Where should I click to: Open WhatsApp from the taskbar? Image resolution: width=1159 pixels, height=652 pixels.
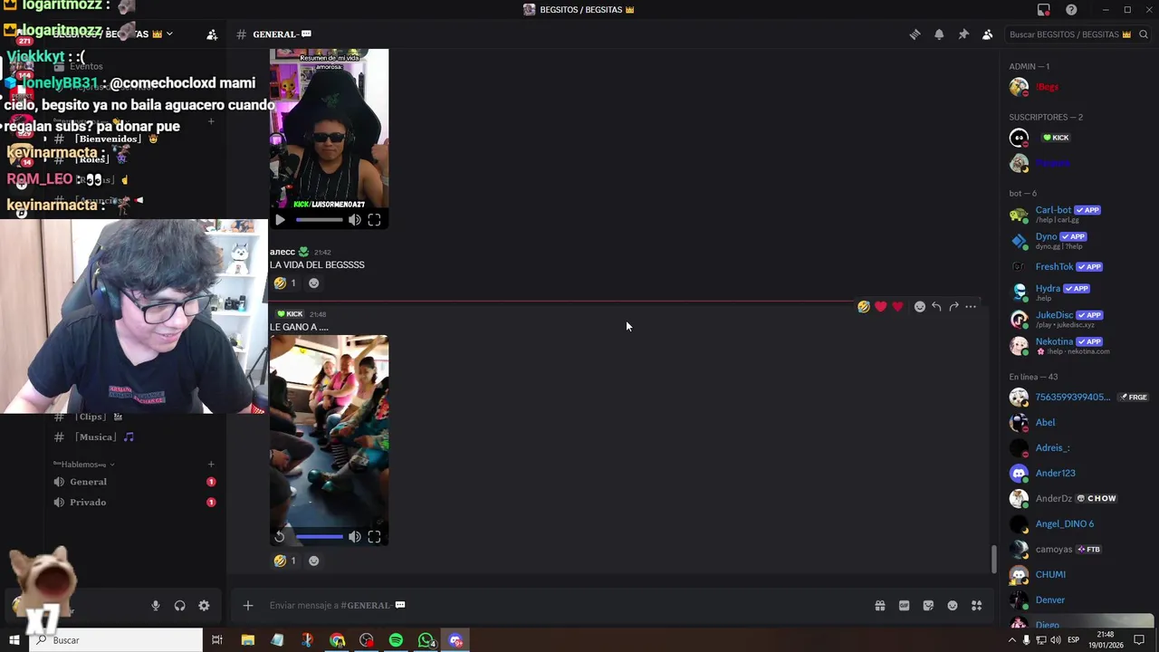pos(426,640)
